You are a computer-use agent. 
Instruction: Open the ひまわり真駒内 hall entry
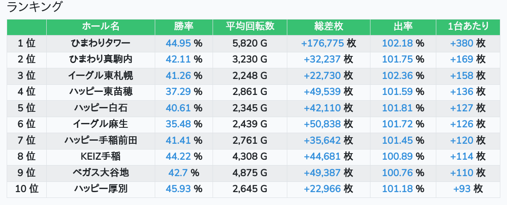tap(101, 59)
